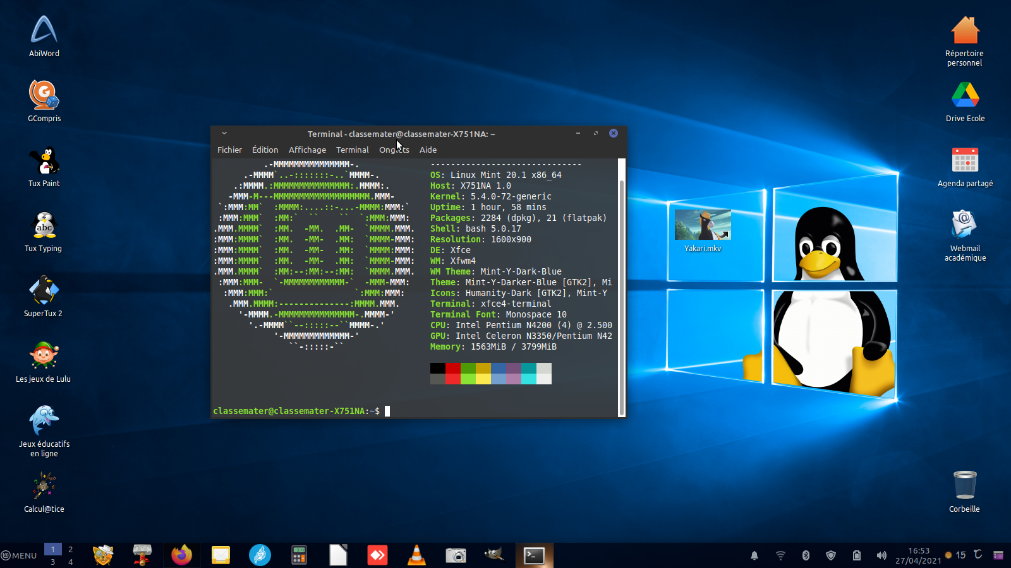Select Jeux éducatifs en ligne icon
This screenshot has width=1011, height=568.
tap(44, 432)
